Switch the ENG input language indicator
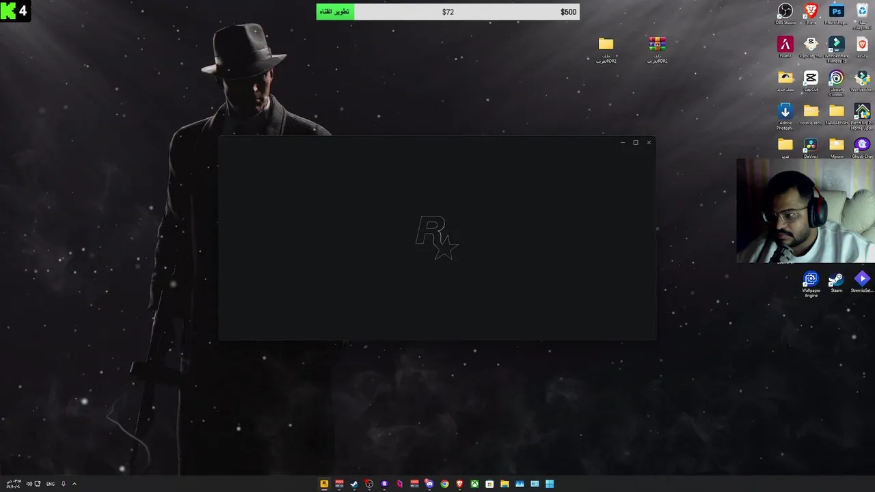Image resolution: width=875 pixels, height=492 pixels. pyautogui.click(x=51, y=484)
